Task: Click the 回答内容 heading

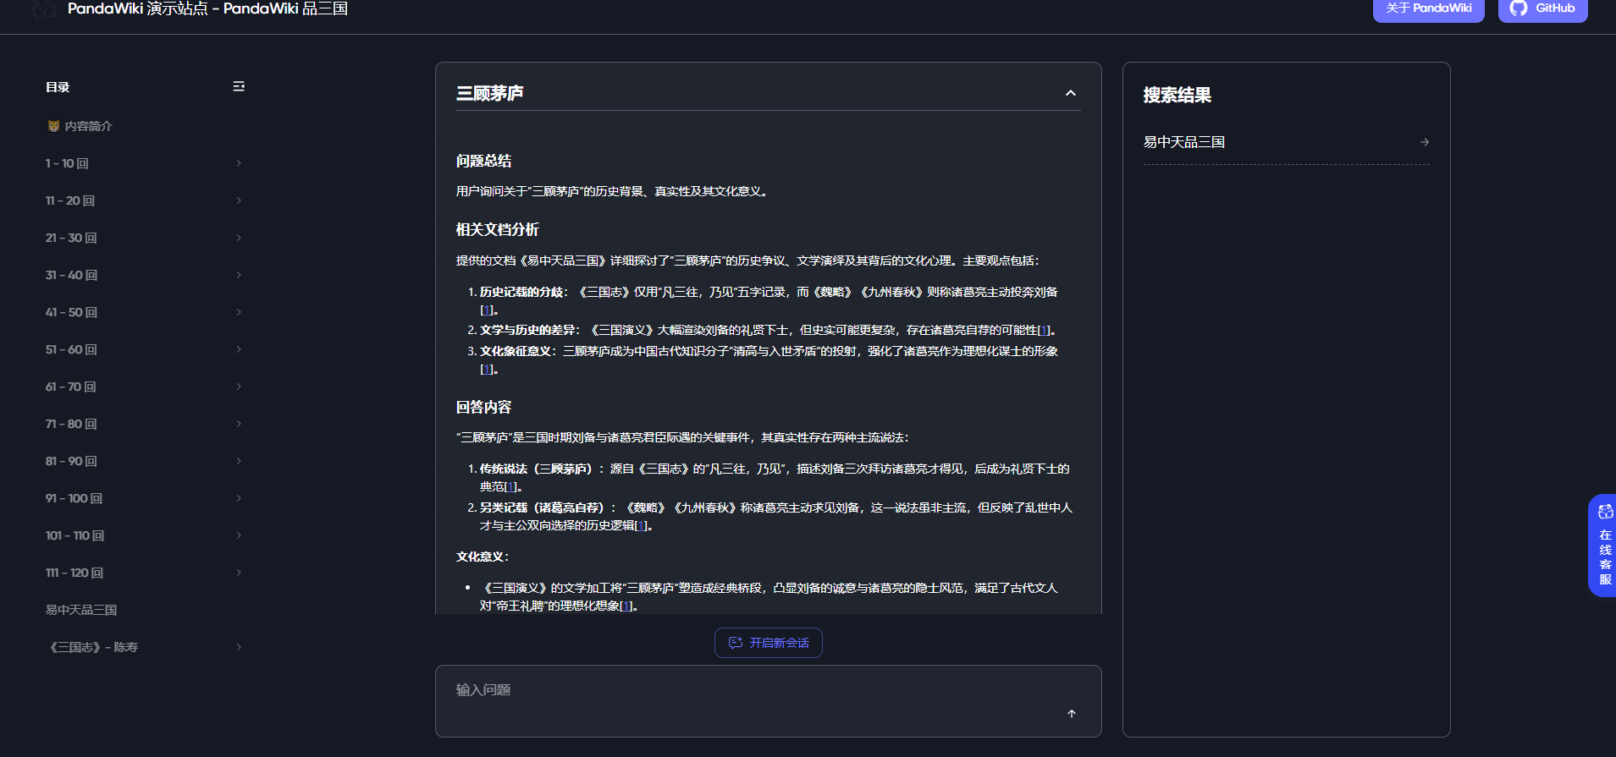Action: [x=483, y=407]
